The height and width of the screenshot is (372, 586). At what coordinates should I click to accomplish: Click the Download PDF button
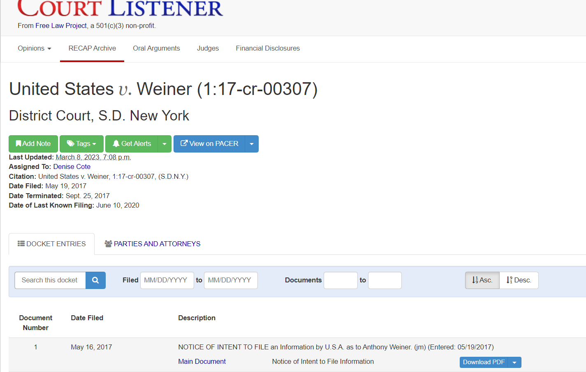[x=484, y=362]
